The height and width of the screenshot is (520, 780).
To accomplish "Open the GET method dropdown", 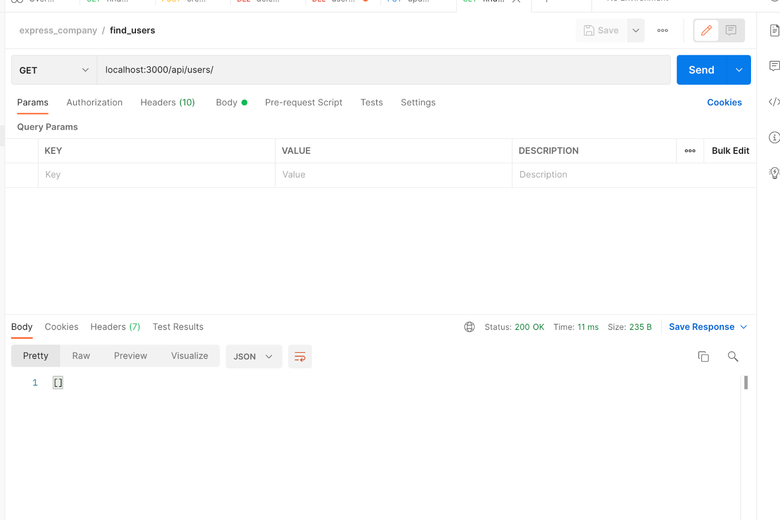I will tap(54, 70).
